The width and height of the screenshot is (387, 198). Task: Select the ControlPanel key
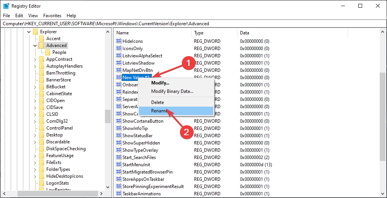coord(59,128)
